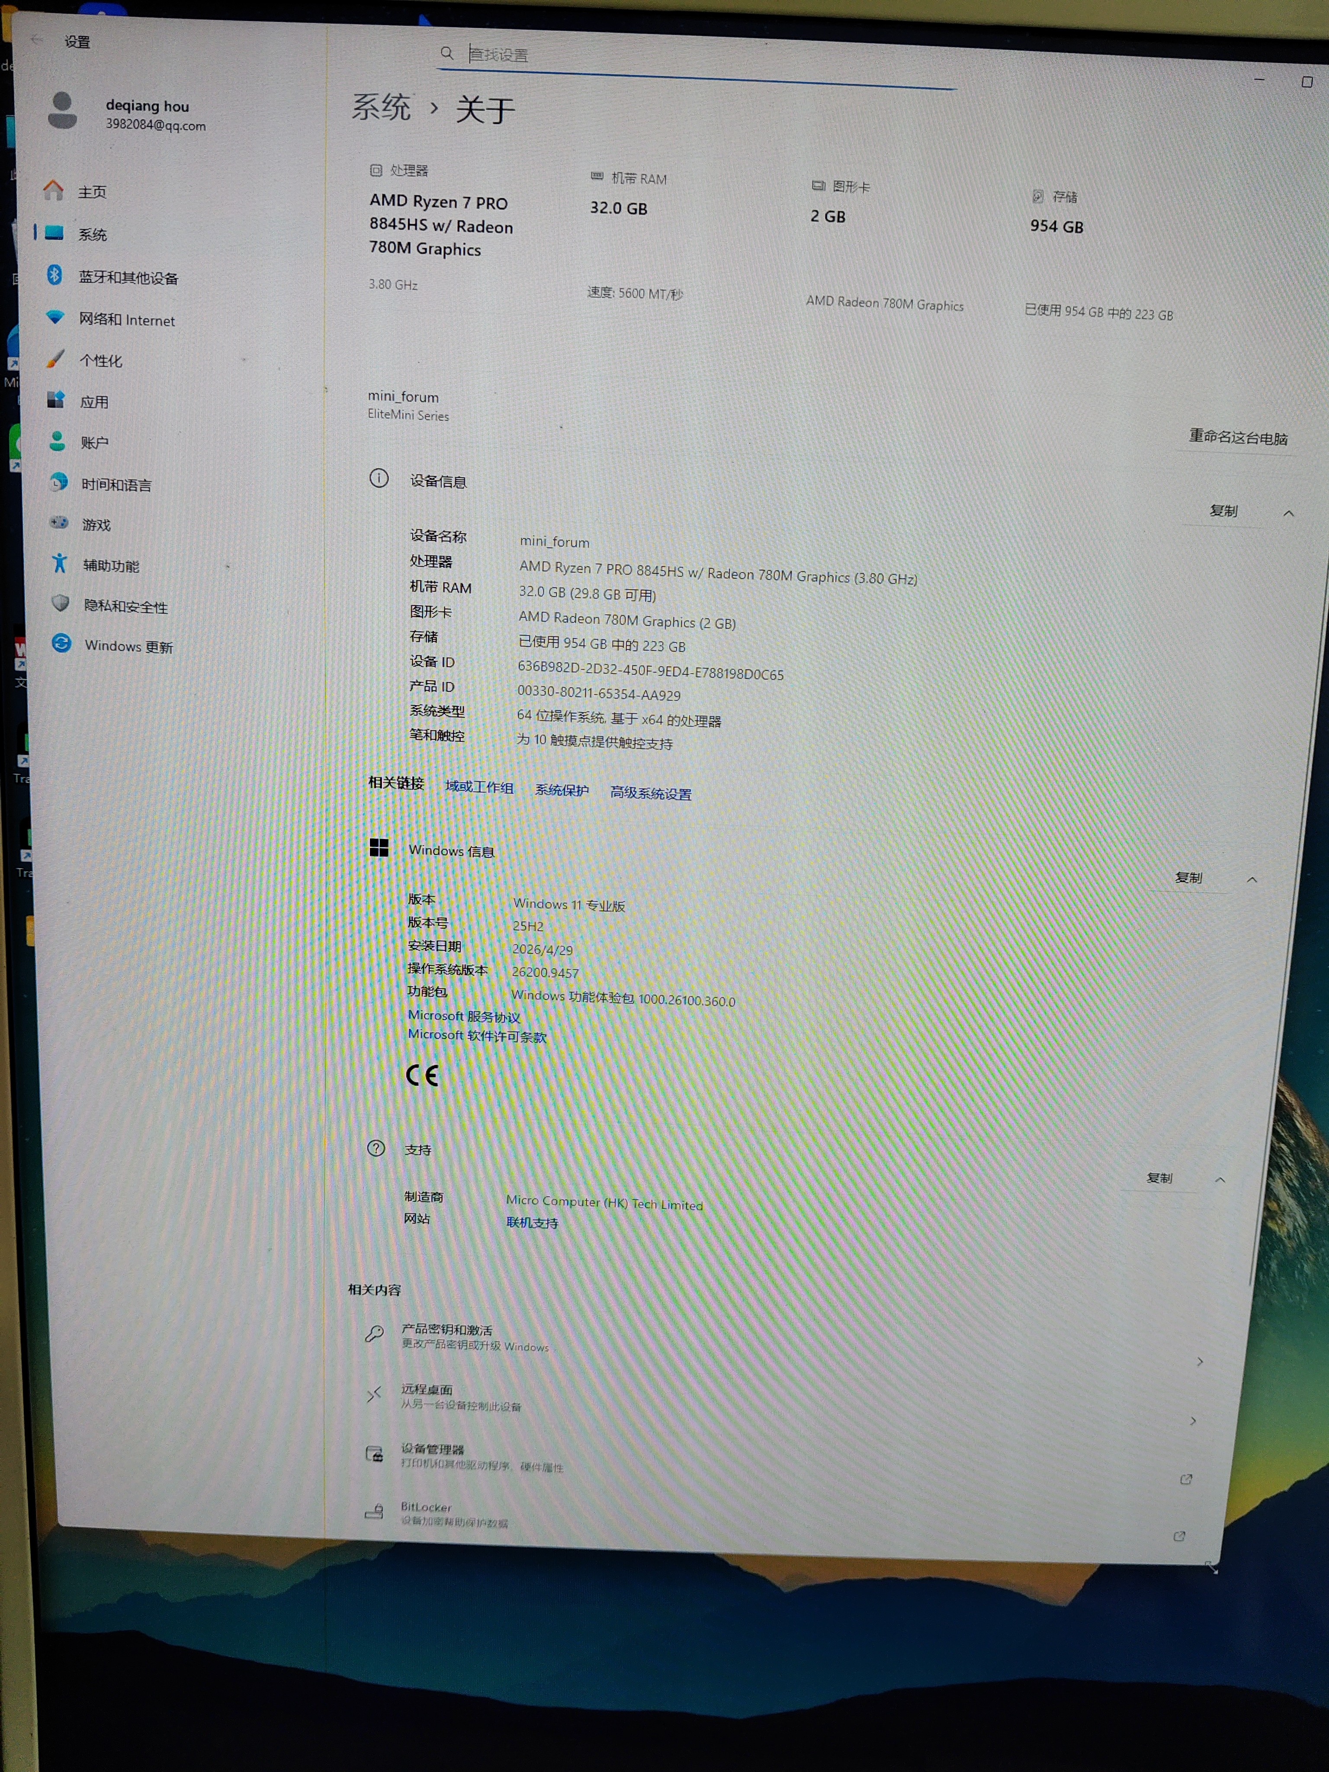
Task: Copy the Windows 信息 details
Action: 1189,878
